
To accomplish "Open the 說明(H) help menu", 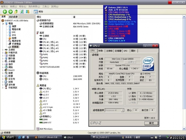I will pyautogui.click(x=55, y=6).
